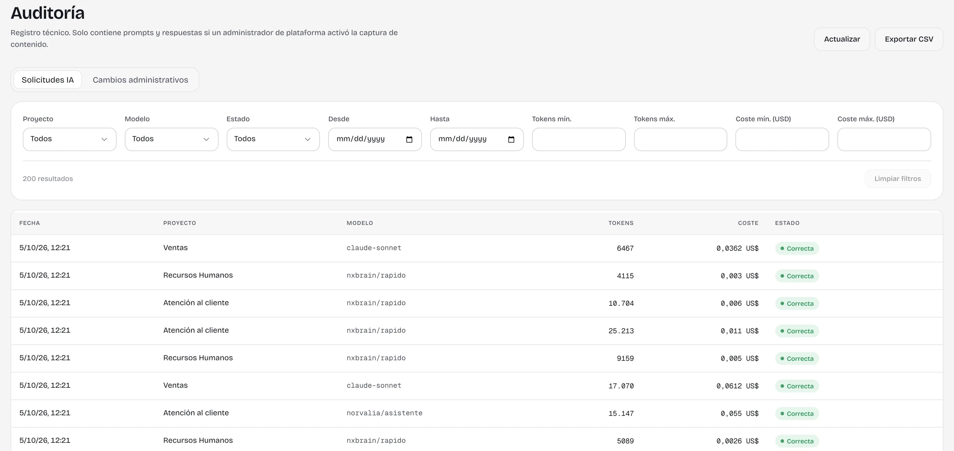Open the Hasta calendar picker icon
The width and height of the screenshot is (954, 451).
(511, 139)
